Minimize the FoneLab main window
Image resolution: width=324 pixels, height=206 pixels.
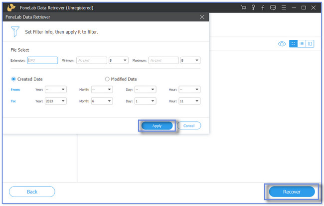pos(294,7)
